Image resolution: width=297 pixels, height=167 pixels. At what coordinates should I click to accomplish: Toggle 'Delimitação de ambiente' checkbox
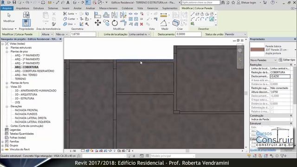[x=272, y=108]
